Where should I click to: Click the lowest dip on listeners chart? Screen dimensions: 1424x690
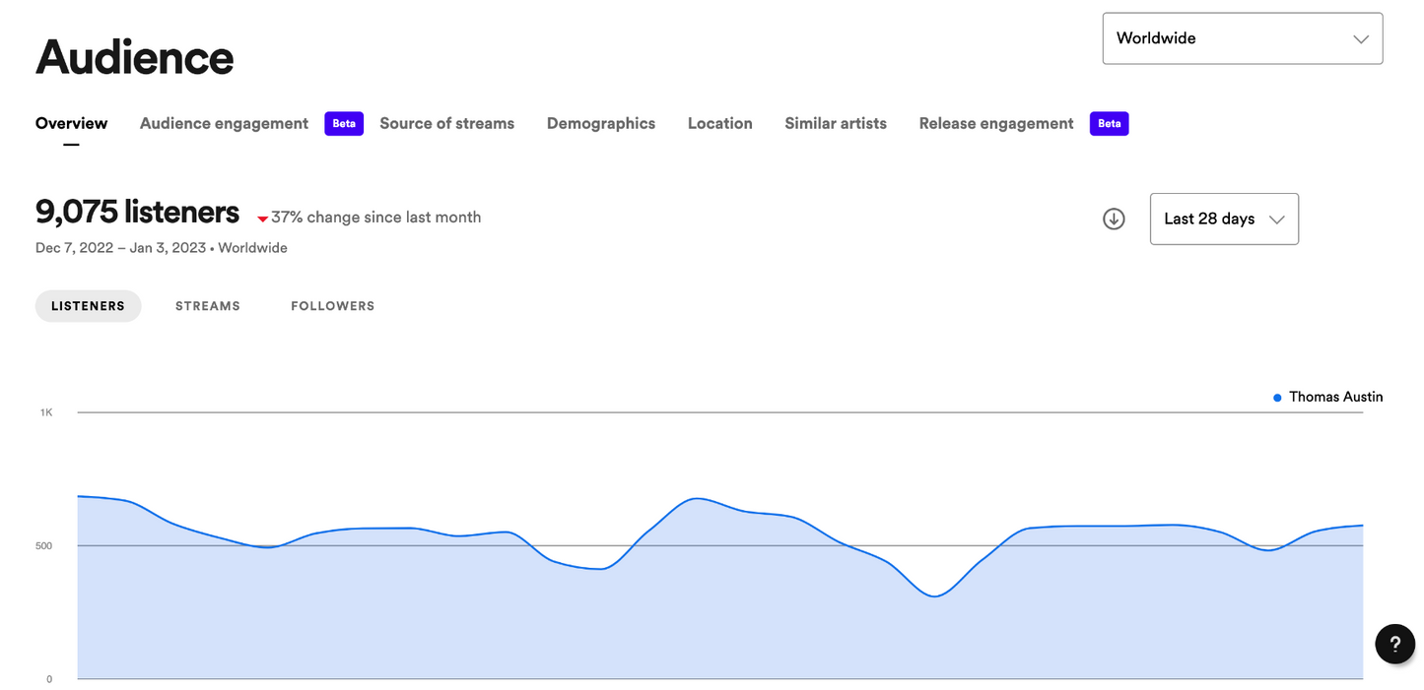pyautogui.click(x=934, y=596)
